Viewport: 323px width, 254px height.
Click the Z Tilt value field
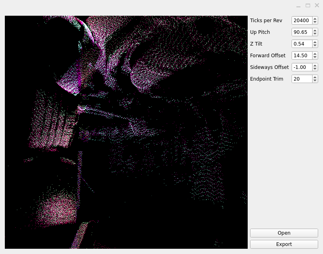coord(302,44)
